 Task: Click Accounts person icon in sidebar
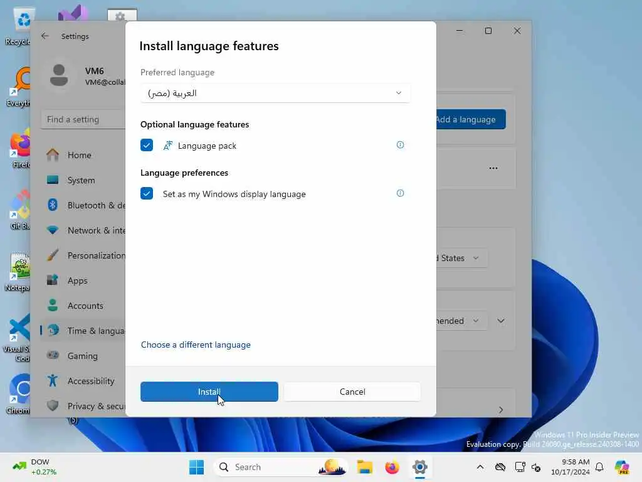[x=53, y=306]
